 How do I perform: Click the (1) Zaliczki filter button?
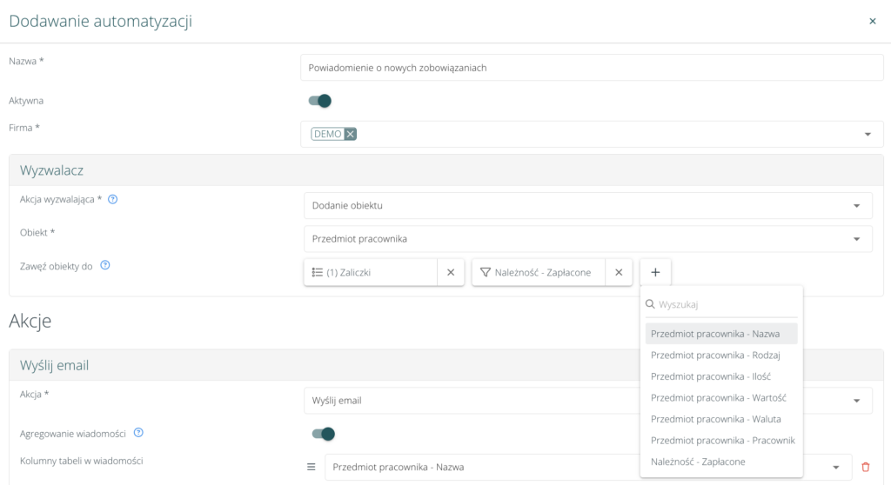pyautogui.click(x=371, y=273)
